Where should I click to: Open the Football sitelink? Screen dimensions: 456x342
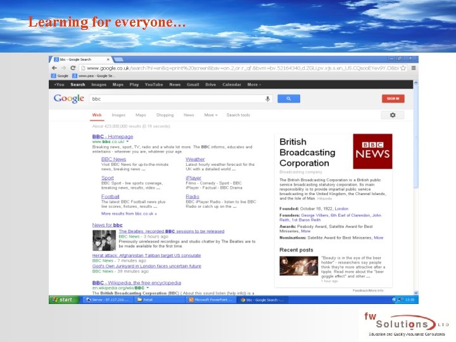(110, 196)
